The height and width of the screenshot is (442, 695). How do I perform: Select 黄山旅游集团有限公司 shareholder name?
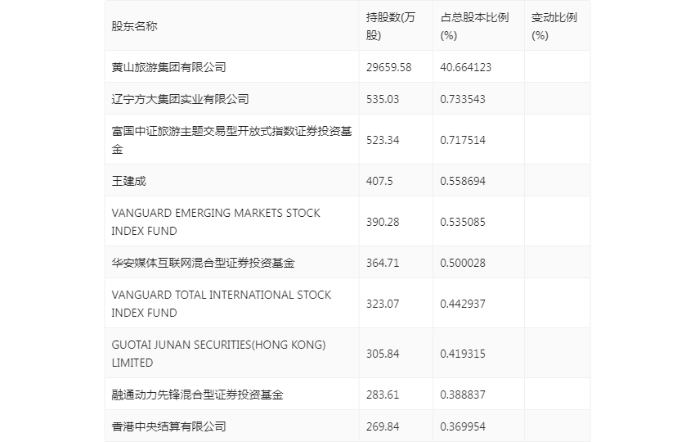coord(169,67)
